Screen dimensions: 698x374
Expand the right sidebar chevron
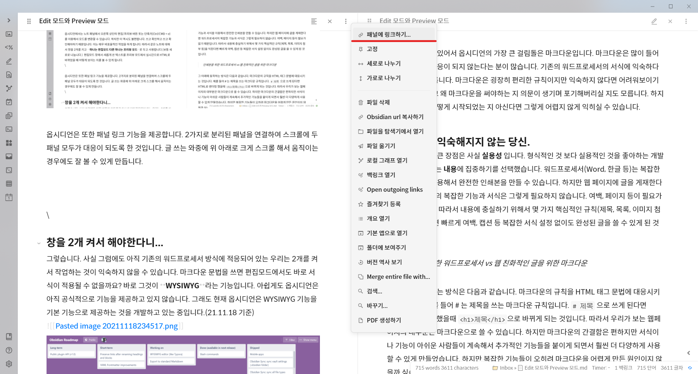point(689,353)
